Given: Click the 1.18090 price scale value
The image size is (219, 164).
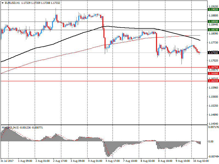Looking at the screenshot, I should pos(214,33).
